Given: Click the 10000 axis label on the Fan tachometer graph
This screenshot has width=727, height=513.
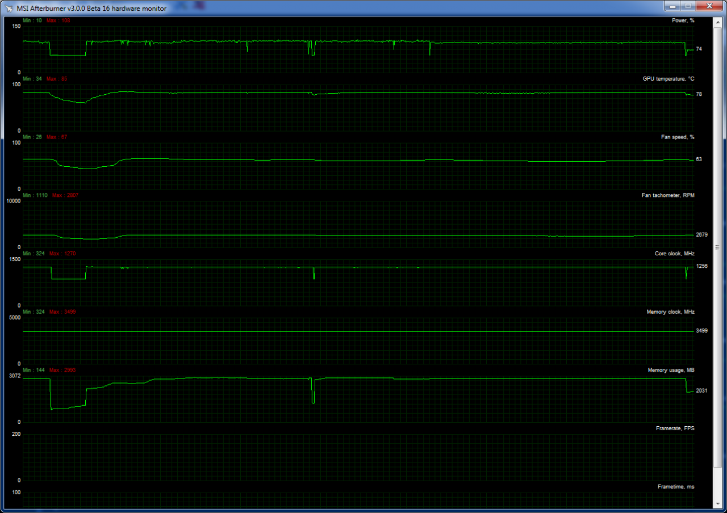Looking at the screenshot, I should tap(12, 201).
